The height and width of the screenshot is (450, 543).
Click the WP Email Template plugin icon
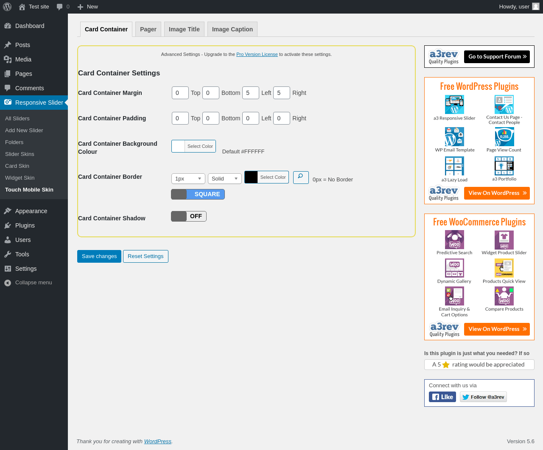454,137
